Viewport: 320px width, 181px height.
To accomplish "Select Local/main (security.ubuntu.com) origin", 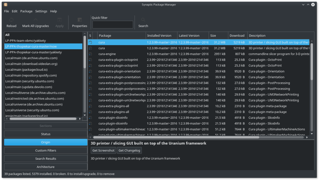I will coord(43,81).
